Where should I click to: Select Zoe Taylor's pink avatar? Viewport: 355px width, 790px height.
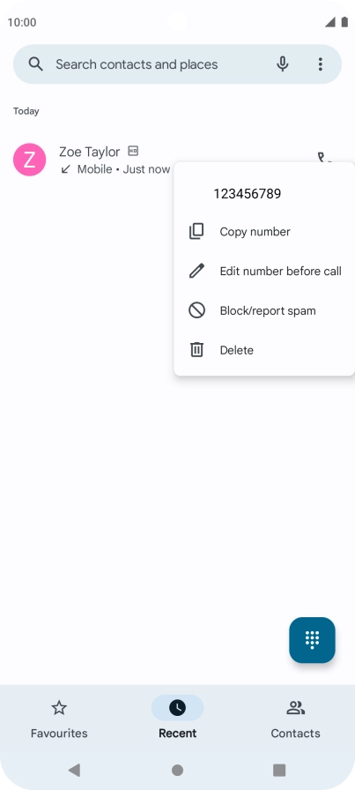point(30,160)
